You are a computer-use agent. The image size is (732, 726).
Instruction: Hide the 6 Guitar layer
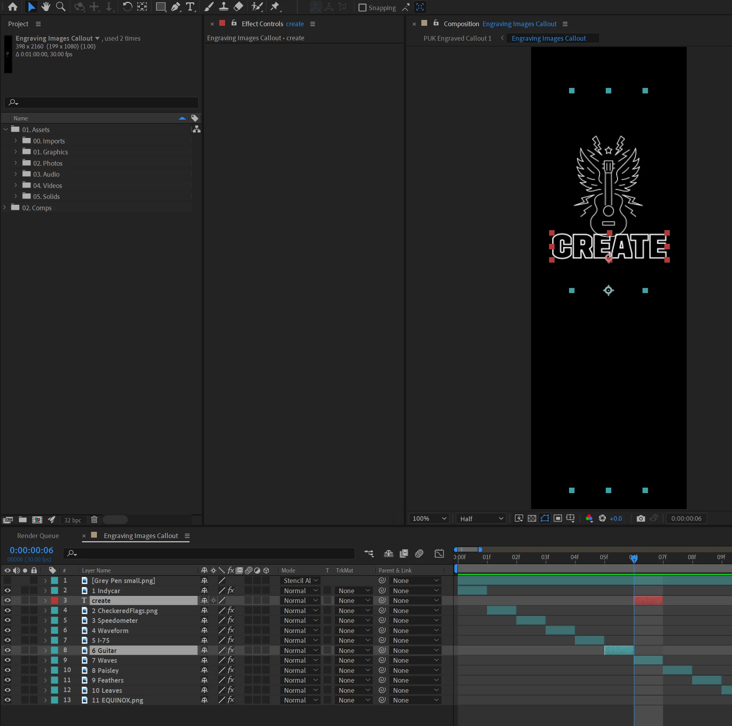pyautogui.click(x=7, y=650)
